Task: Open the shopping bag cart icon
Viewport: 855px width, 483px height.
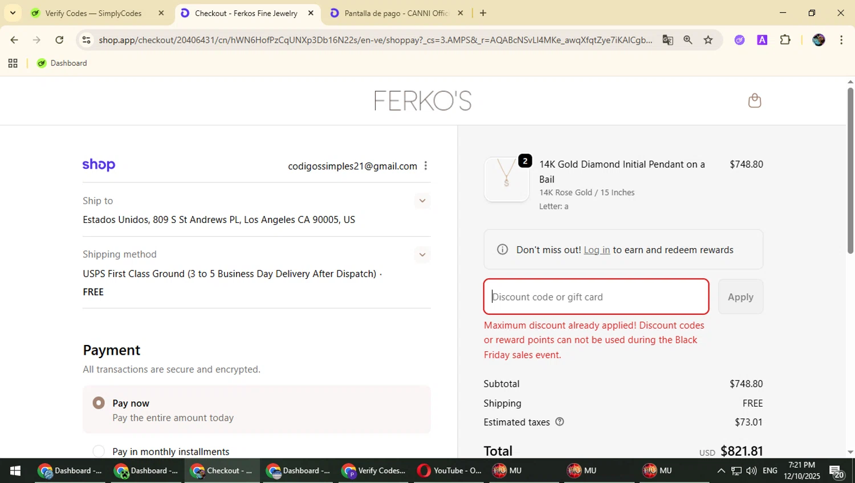Action: coord(755,100)
